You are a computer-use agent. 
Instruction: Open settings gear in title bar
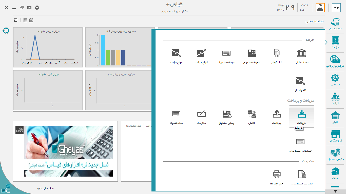[37, 8]
